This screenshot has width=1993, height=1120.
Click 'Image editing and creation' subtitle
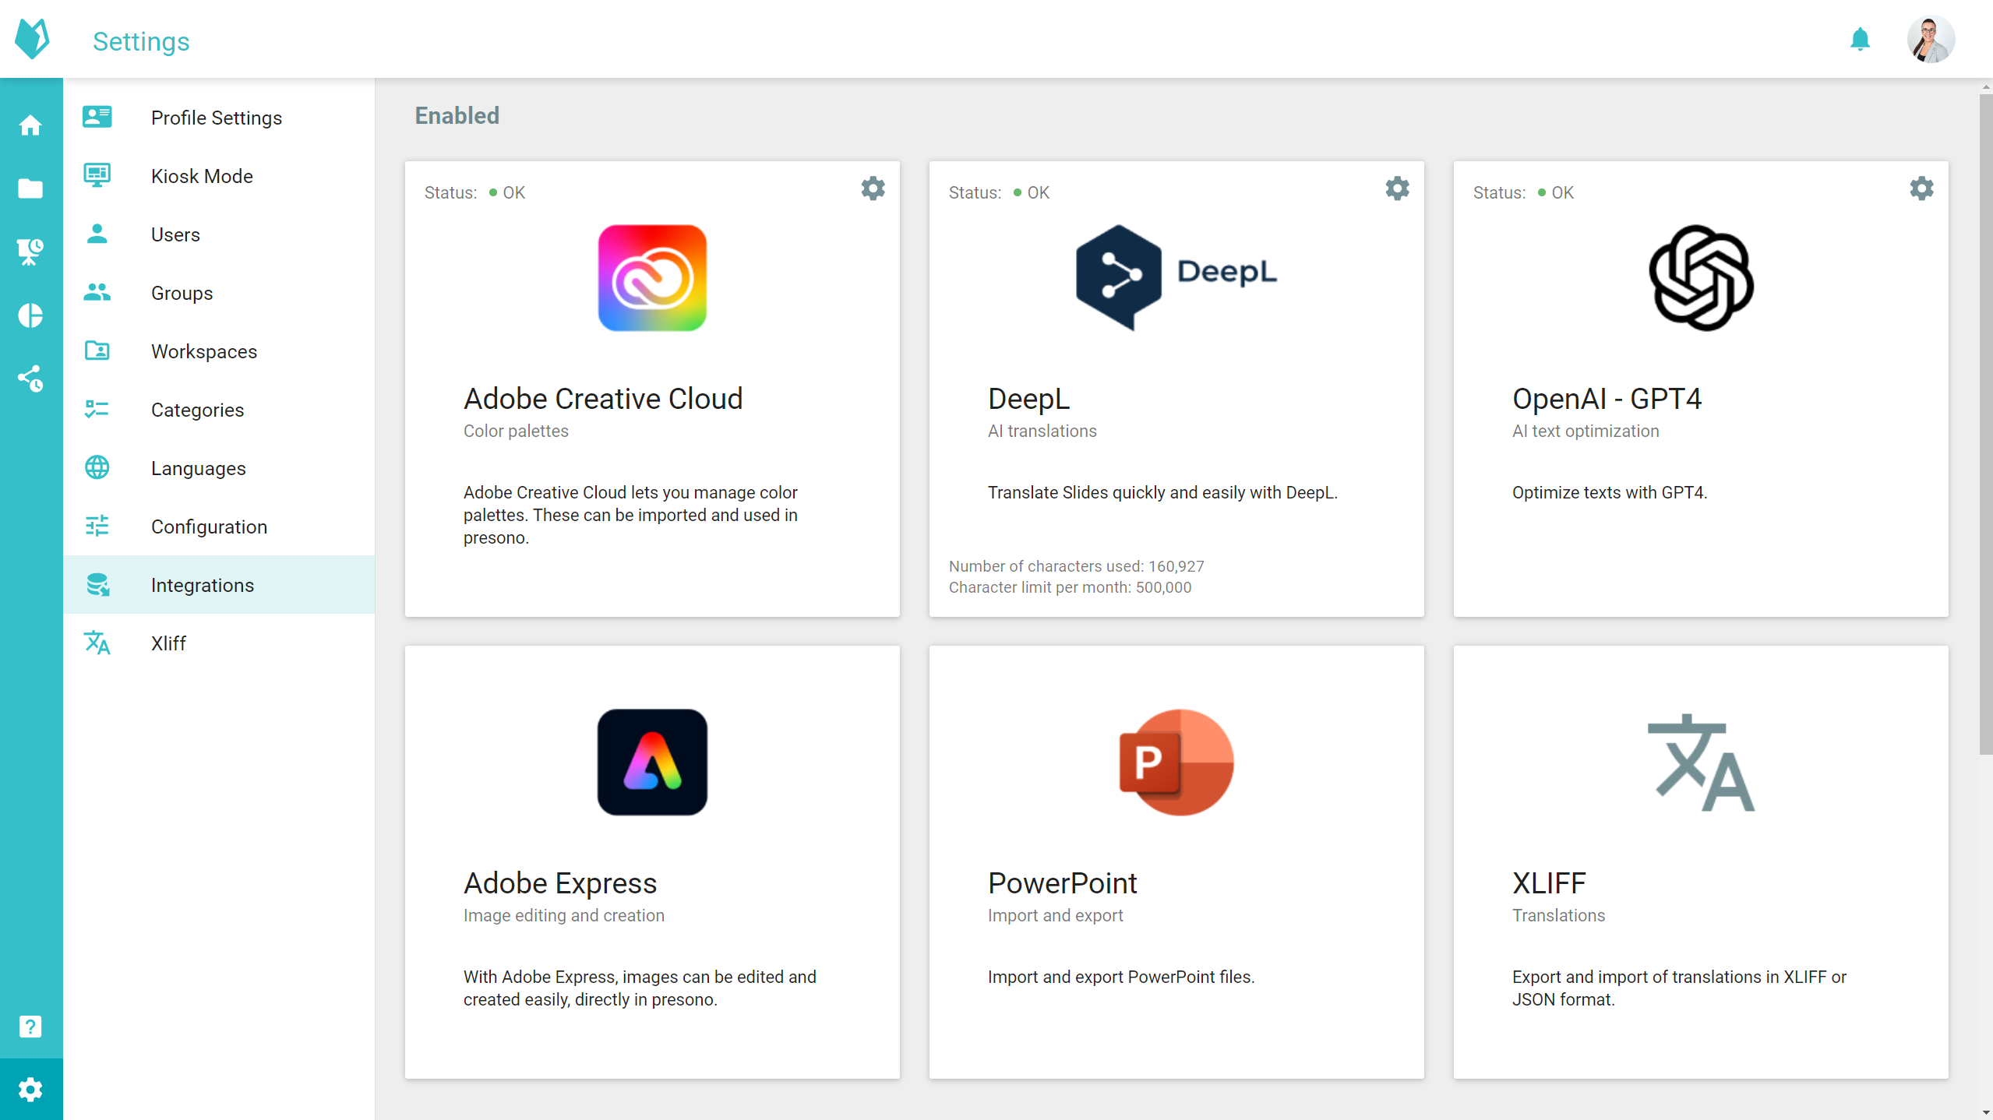(x=564, y=915)
